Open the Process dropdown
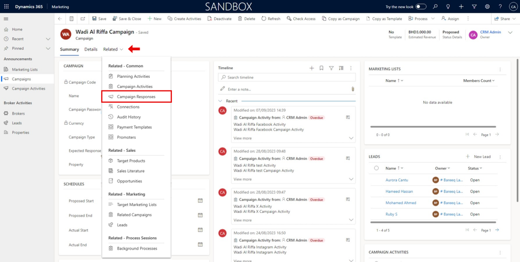The width and height of the screenshot is (520, 262). pos(423,19)
